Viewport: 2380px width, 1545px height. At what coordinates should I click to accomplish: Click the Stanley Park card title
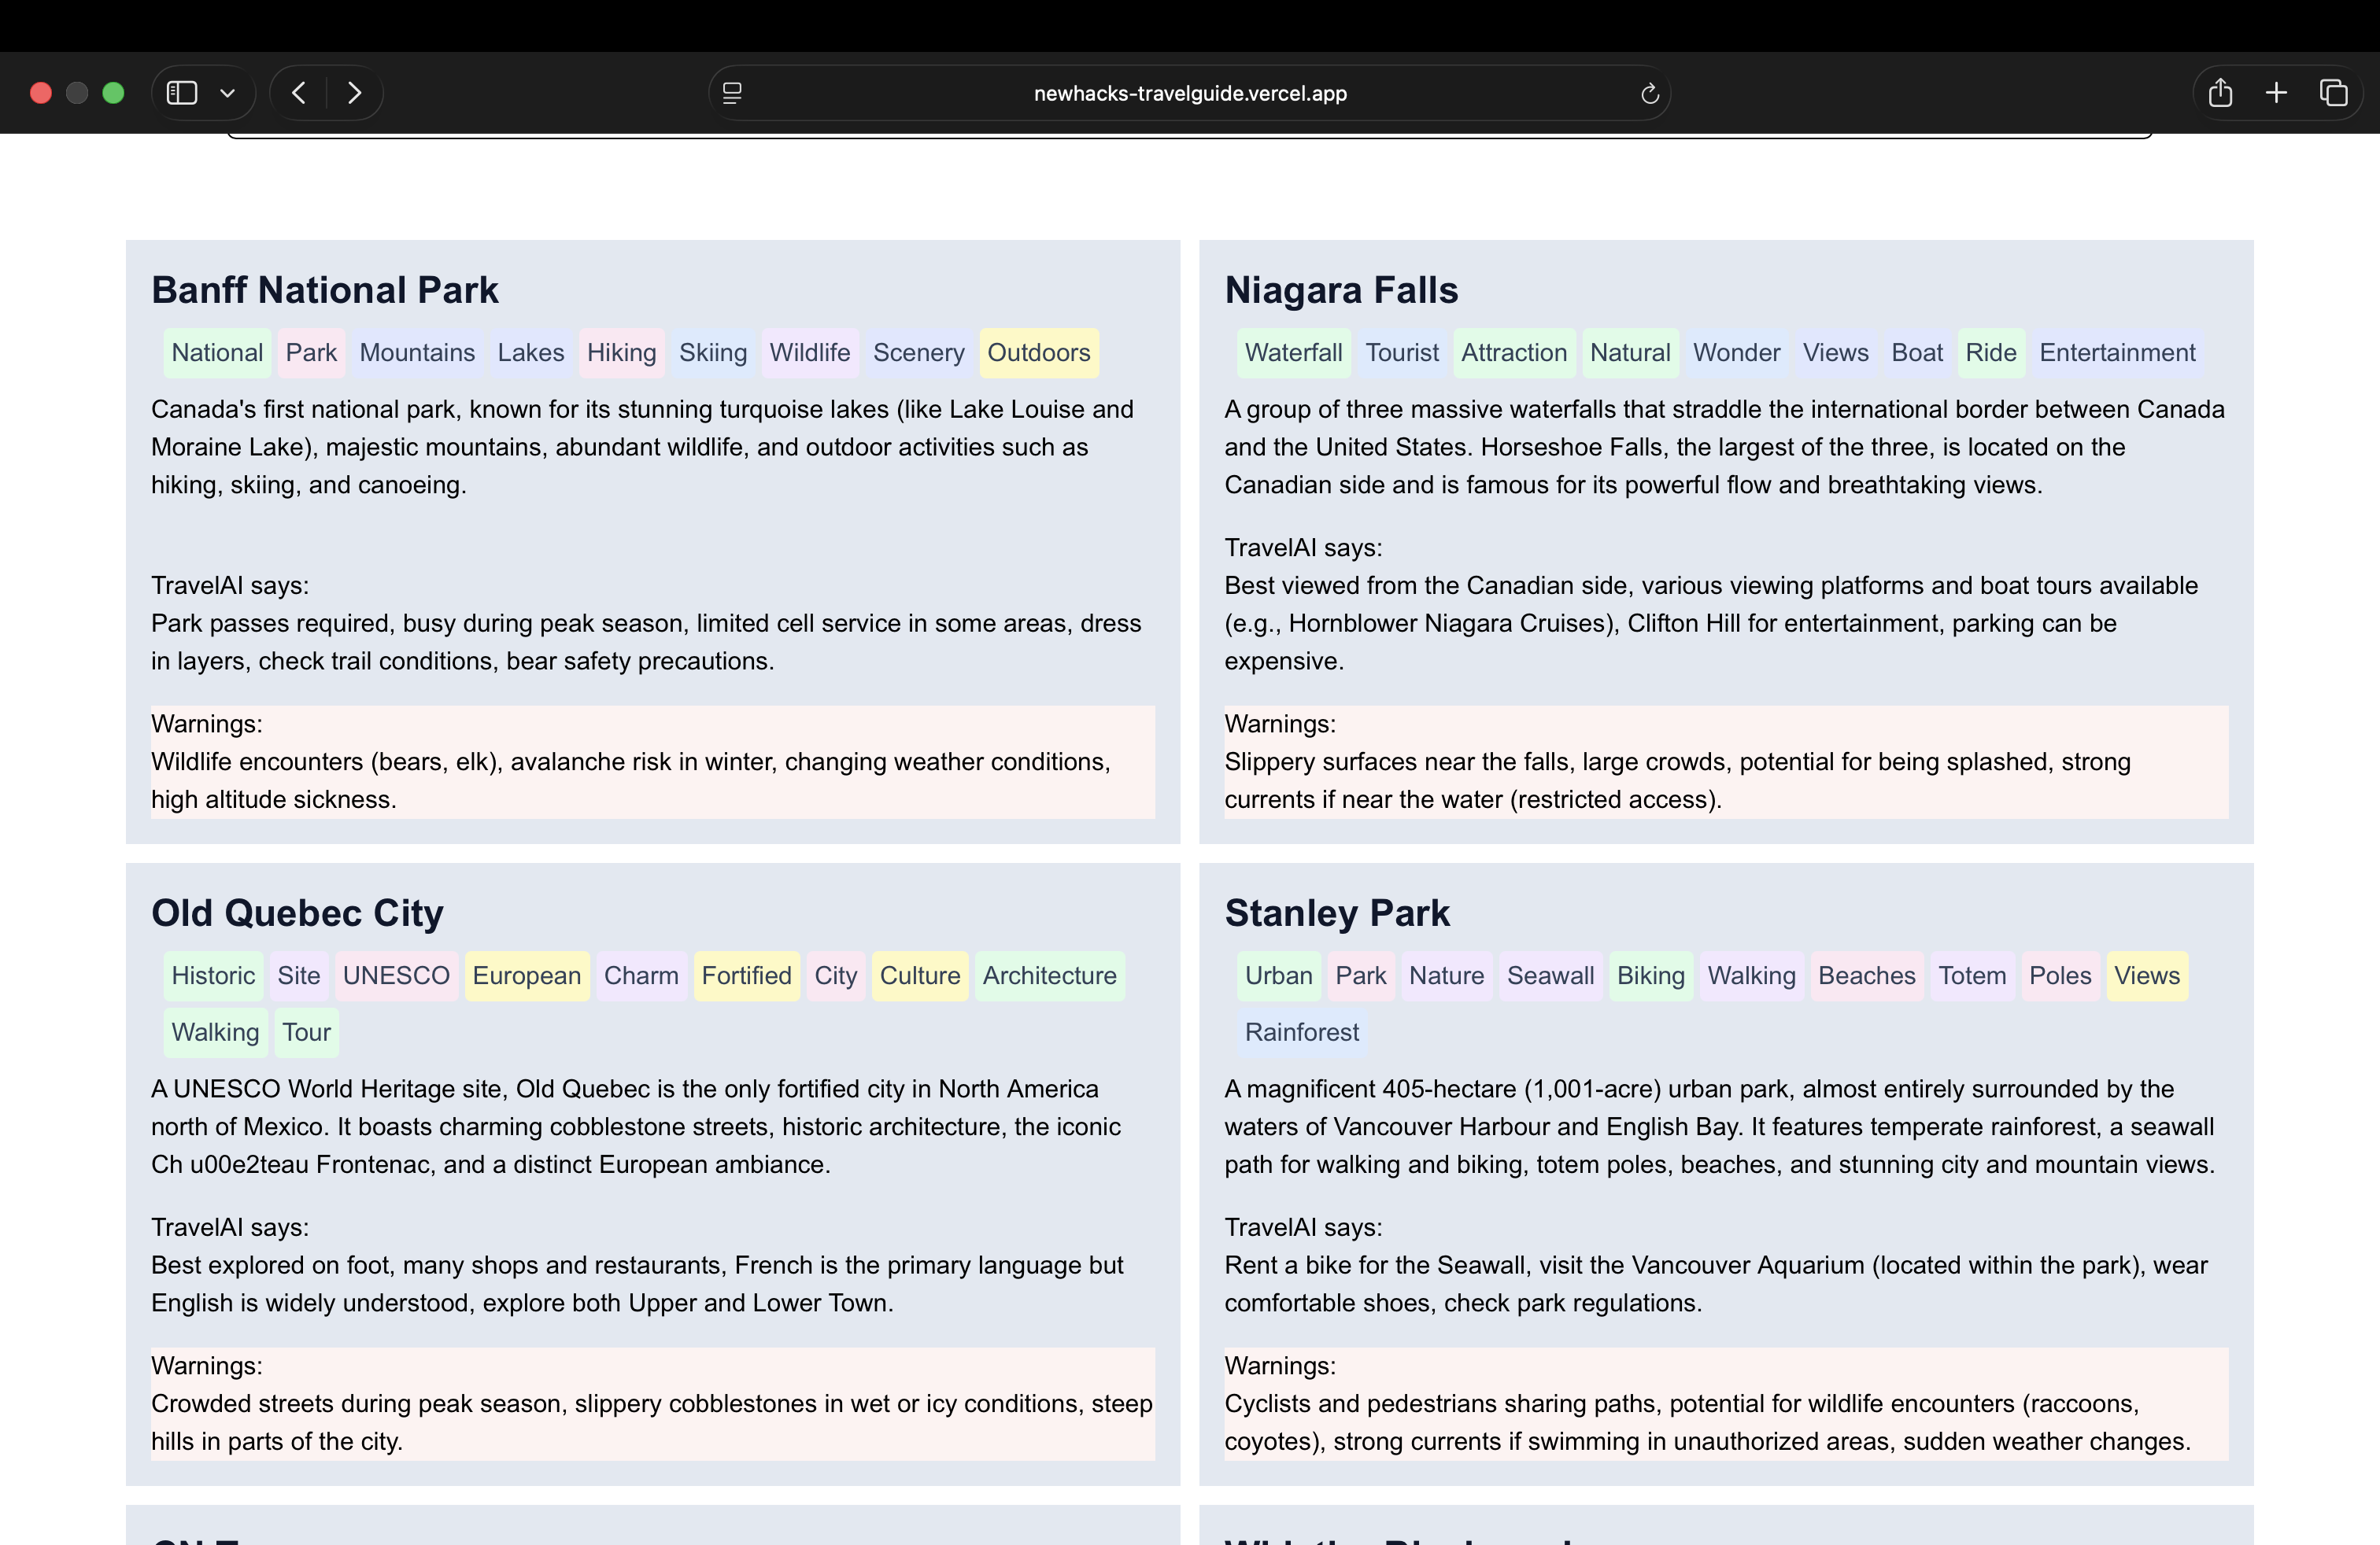[1336, 913]
